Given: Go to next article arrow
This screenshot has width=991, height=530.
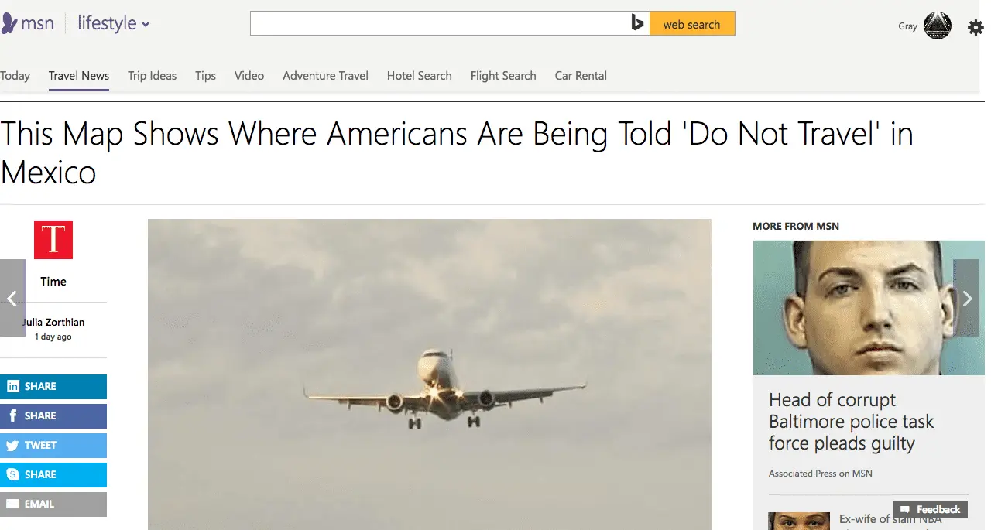Looking at the screenshot, I should click(x=966, y=298).
